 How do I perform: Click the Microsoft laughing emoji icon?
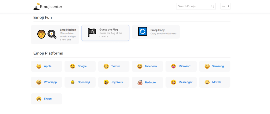(173, 66)
